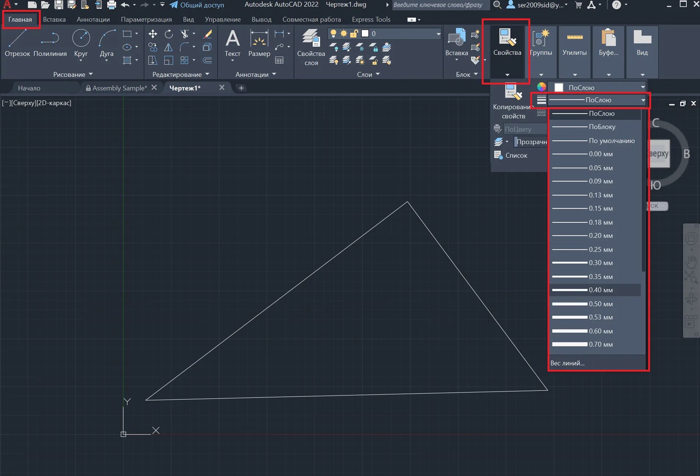Open the Утилиты panel button
Image resolution: width=700 pixels, height=476 pixels.
pos(575,51)
